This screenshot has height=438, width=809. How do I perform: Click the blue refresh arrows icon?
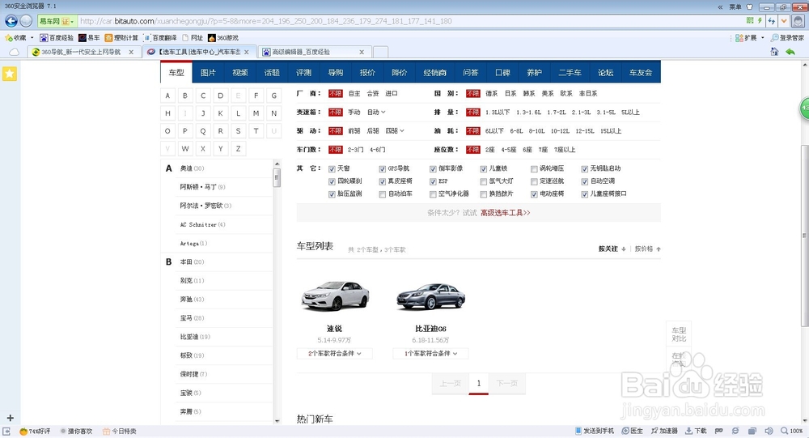772,21
